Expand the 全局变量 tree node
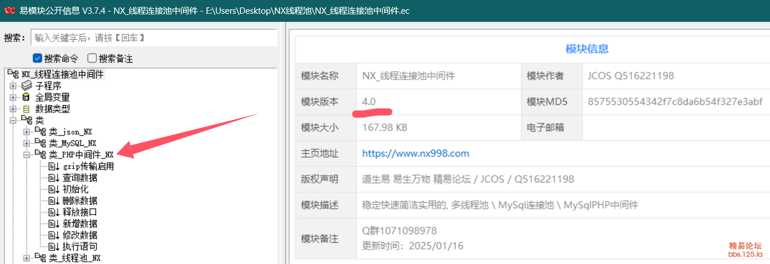This screenshot has height=264, width=770. click(x=13, y=97)
